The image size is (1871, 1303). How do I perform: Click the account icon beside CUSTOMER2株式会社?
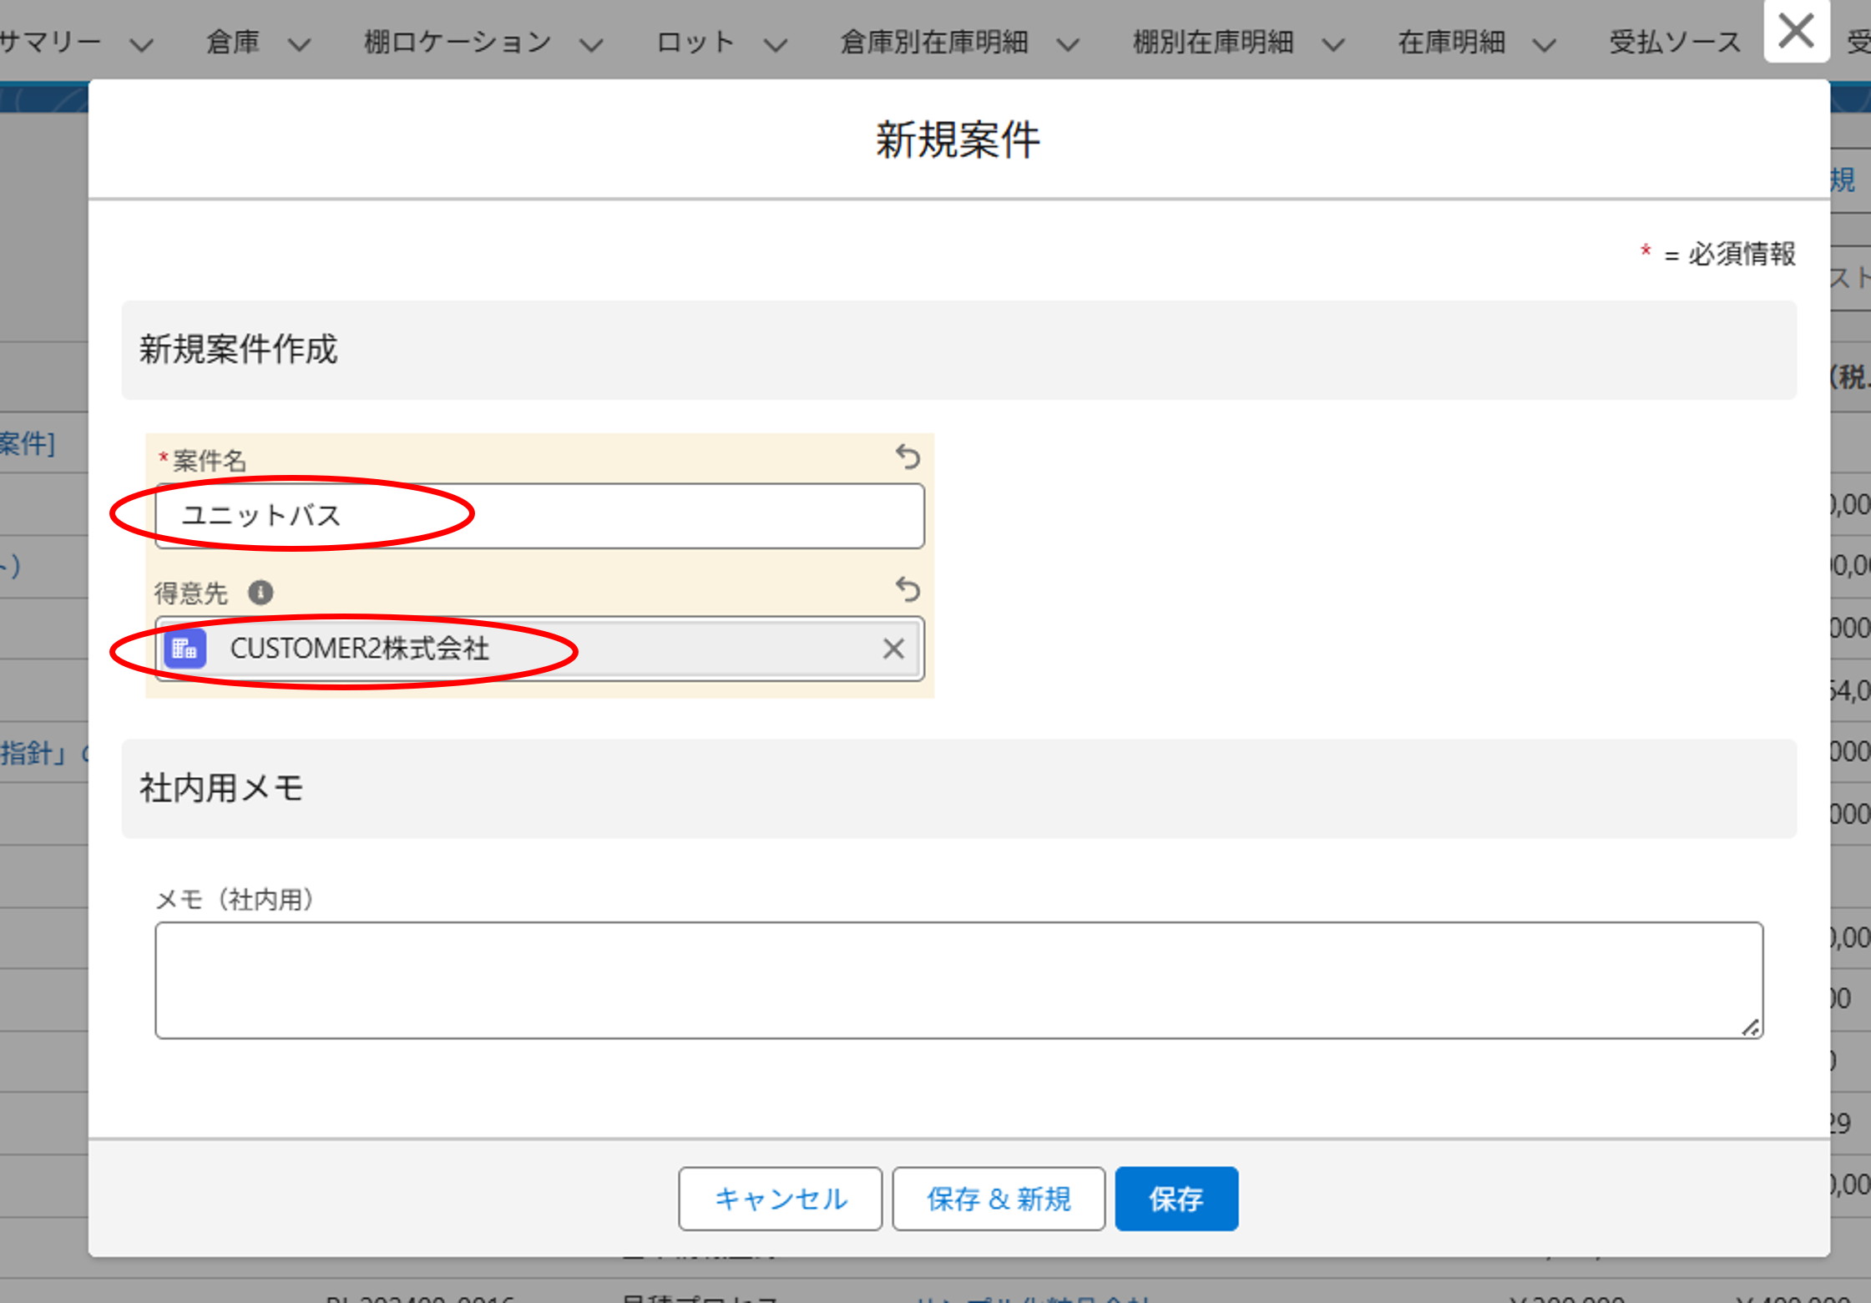click(185, 649)
